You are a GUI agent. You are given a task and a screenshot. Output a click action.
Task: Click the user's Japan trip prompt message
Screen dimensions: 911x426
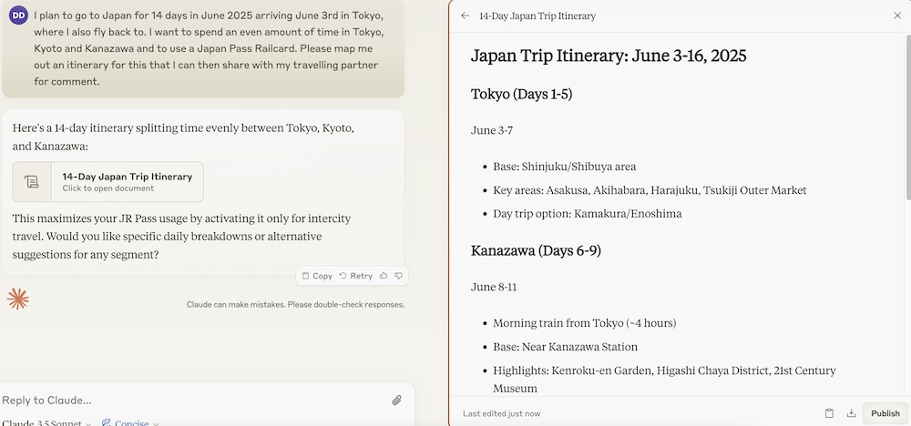tap(203, 48)
